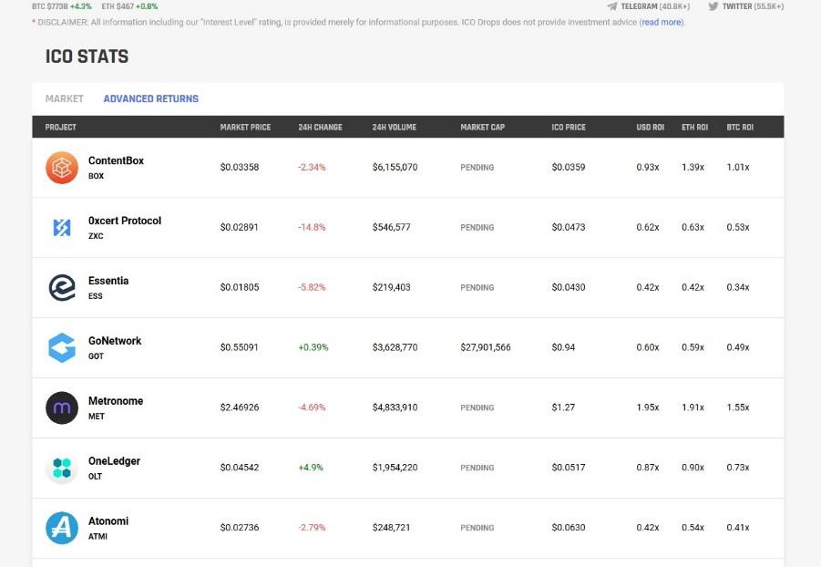Sort by BTC ROI column
Viewport: 821px width, 567px height.
click(x=740, y=128)
